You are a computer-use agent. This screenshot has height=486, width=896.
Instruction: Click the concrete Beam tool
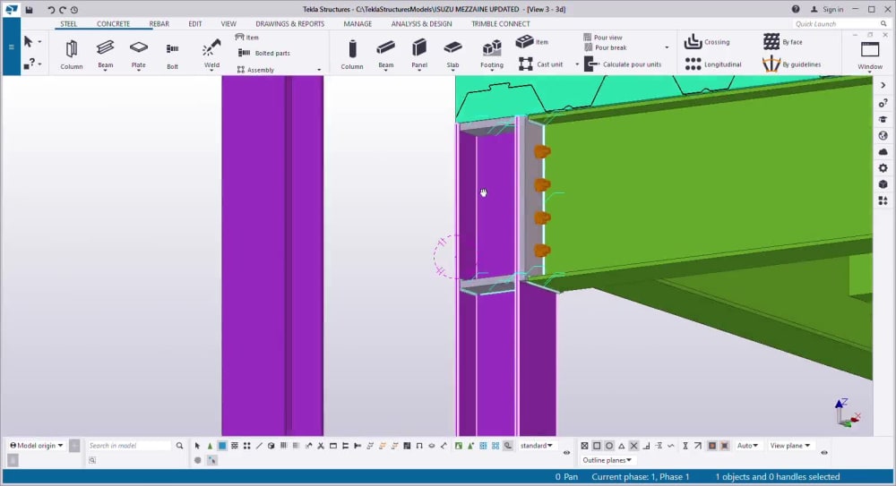[385, 55]
